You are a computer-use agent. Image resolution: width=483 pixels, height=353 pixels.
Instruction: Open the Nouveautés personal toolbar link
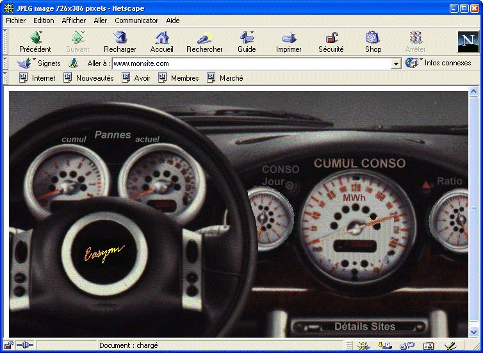(88, 78)
